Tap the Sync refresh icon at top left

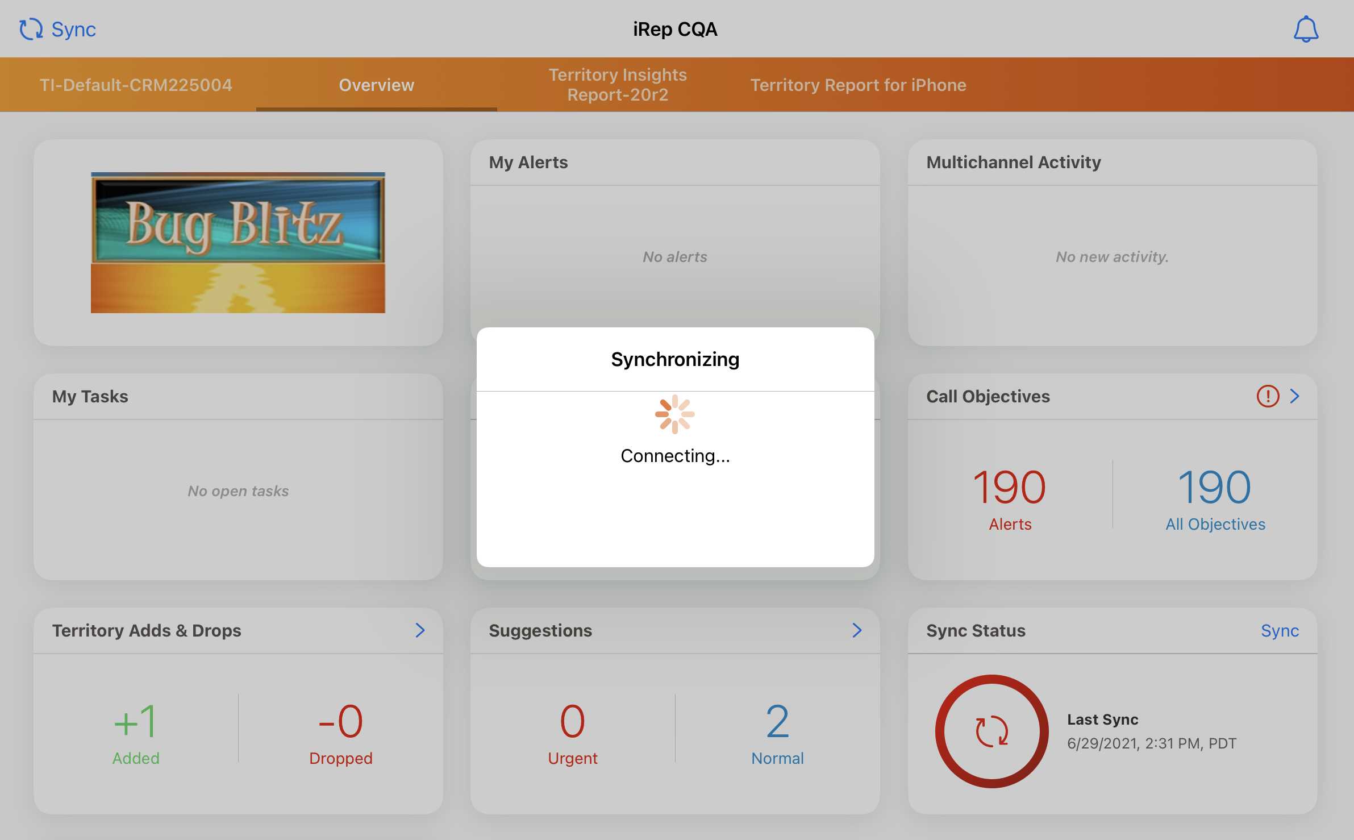(x=31, y=29)
